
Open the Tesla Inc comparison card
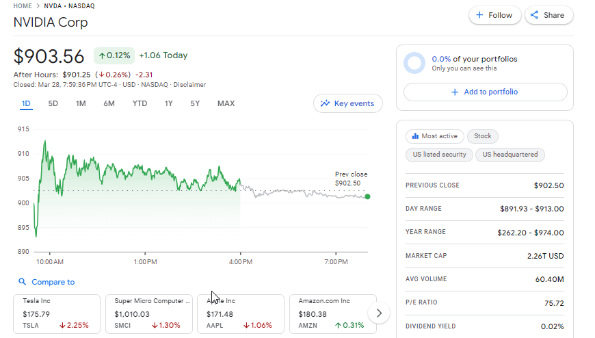(x=57, y=313)
